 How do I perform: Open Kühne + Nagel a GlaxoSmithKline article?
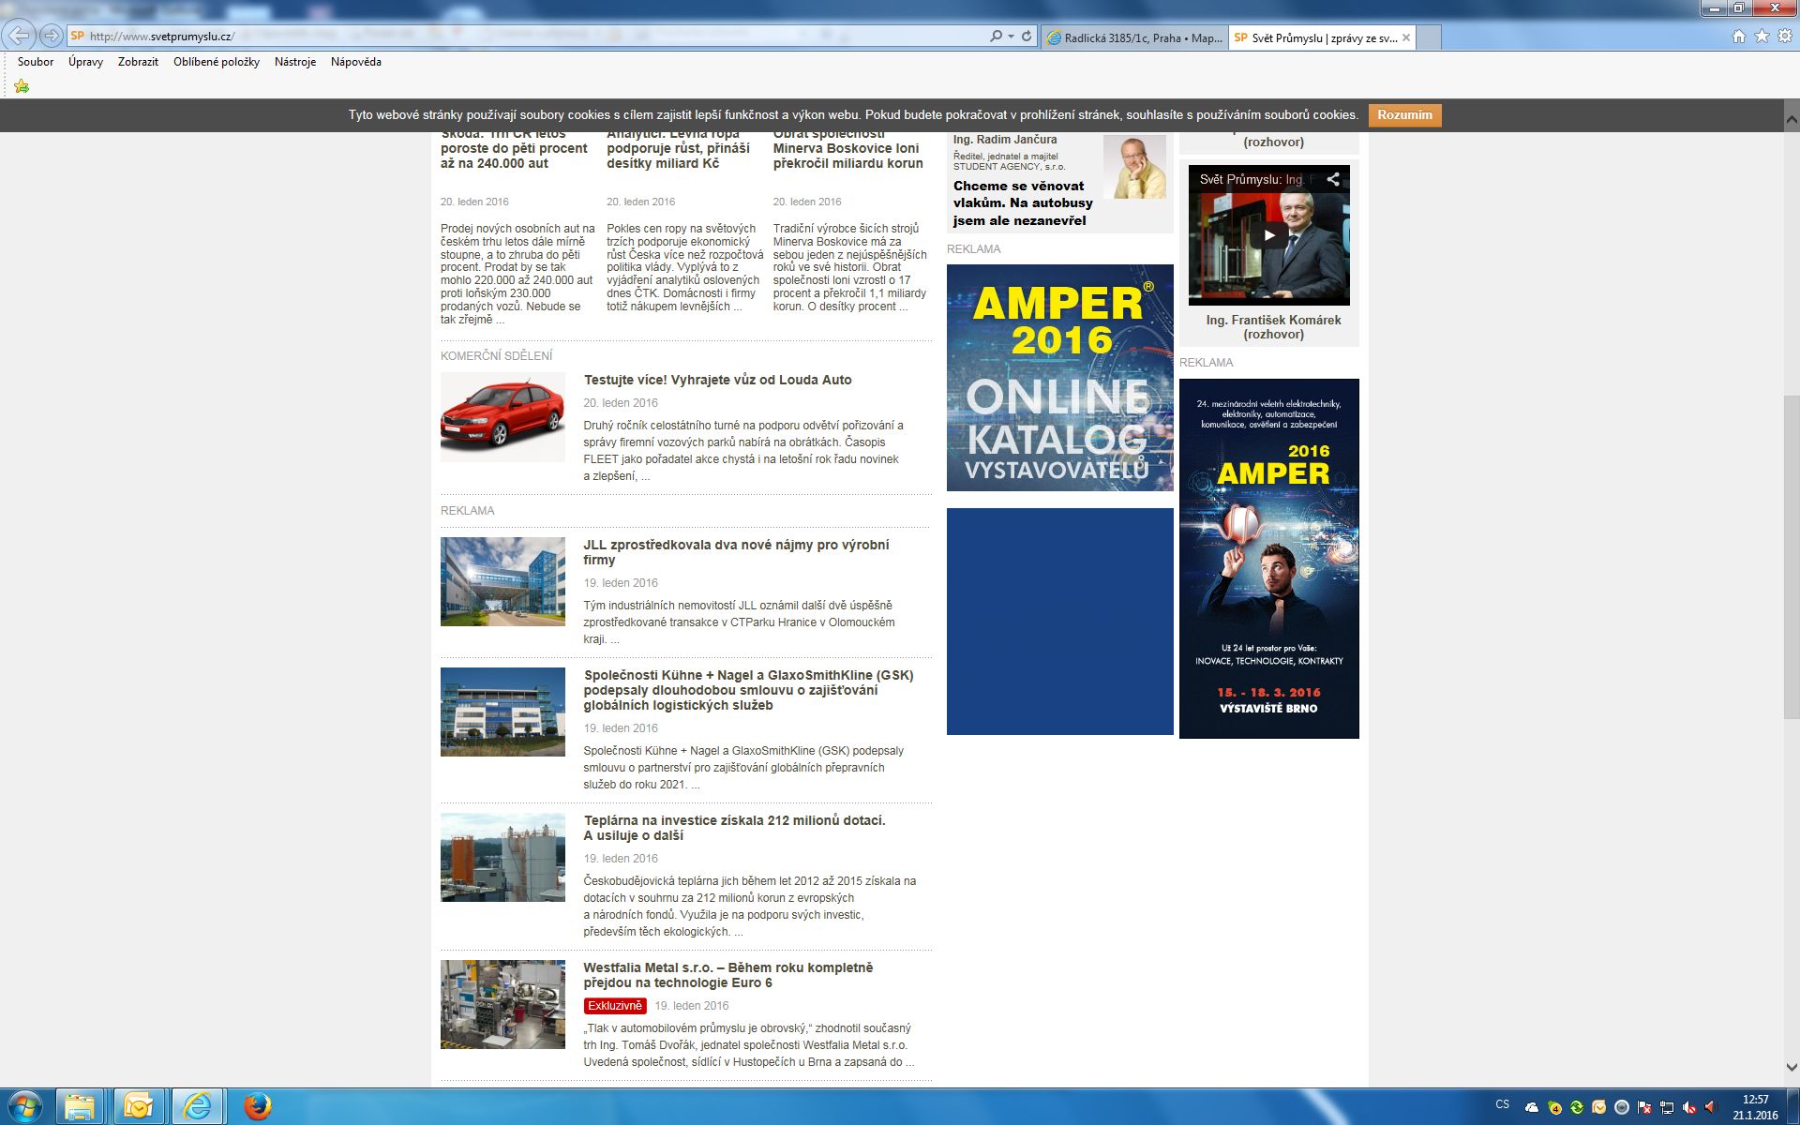pyautogui.click(x=748, y=690)
